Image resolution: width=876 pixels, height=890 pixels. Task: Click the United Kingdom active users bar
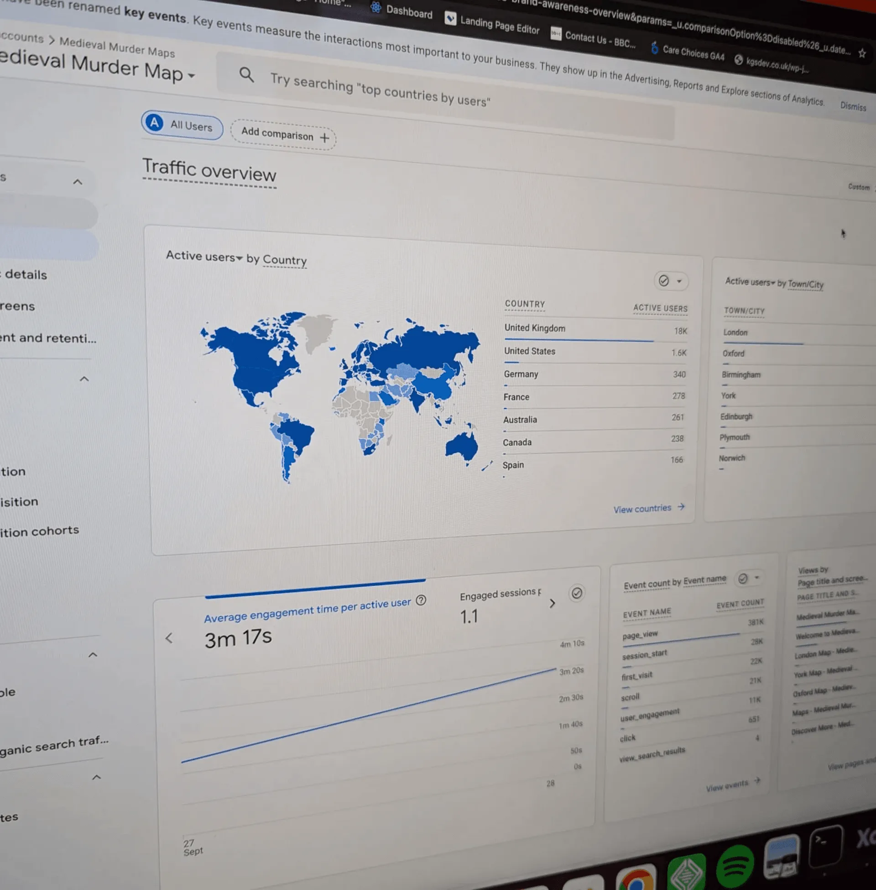click(x=579, y=341)
